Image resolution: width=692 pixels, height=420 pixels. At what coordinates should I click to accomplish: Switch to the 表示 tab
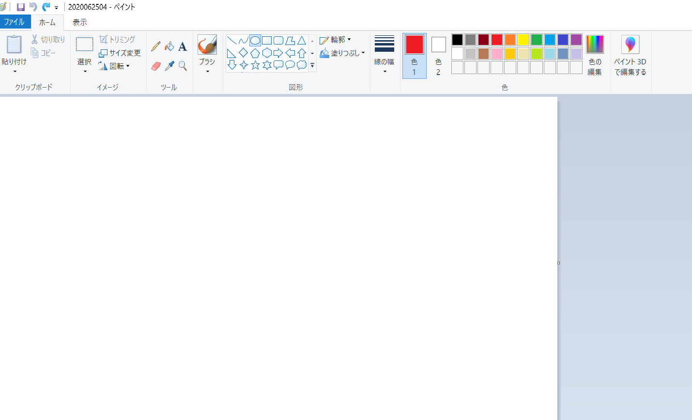[x=80, y=22]
